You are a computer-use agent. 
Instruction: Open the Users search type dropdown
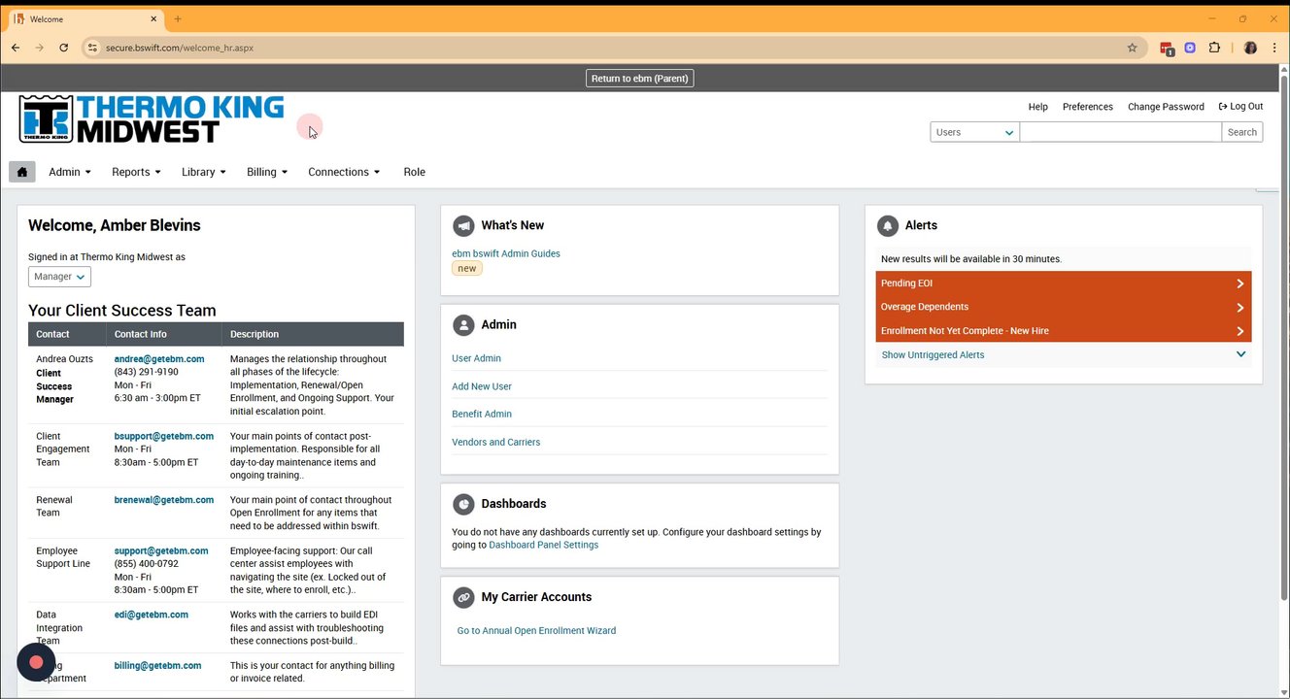coord(974,132)
